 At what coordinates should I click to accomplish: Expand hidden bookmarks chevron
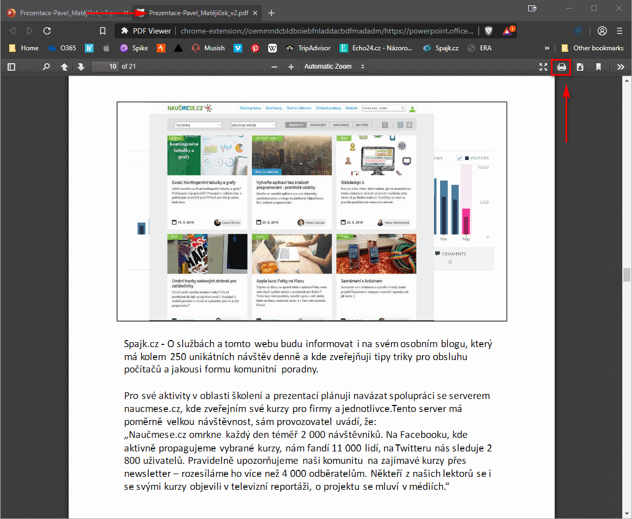click(x=547, y=48)
